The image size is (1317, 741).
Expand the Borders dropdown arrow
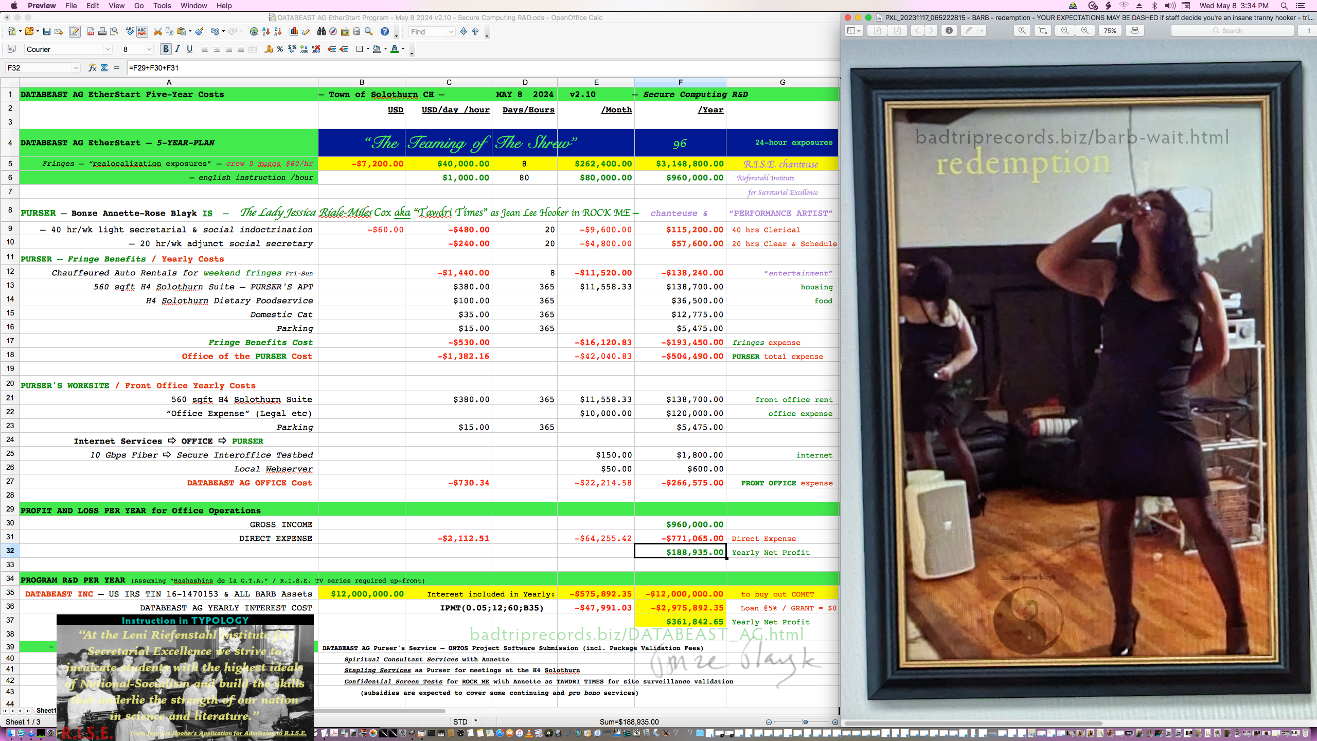coord(368,49)
